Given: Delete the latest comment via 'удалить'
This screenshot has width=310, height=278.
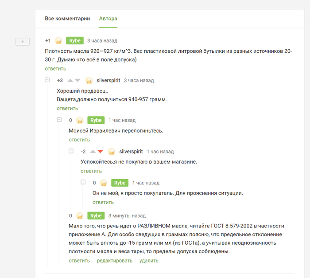Looking at the screenshot, I should [148, 261].
